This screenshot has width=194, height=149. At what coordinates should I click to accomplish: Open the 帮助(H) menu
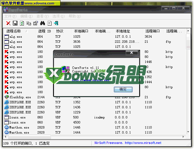click(x=75, y=16)
